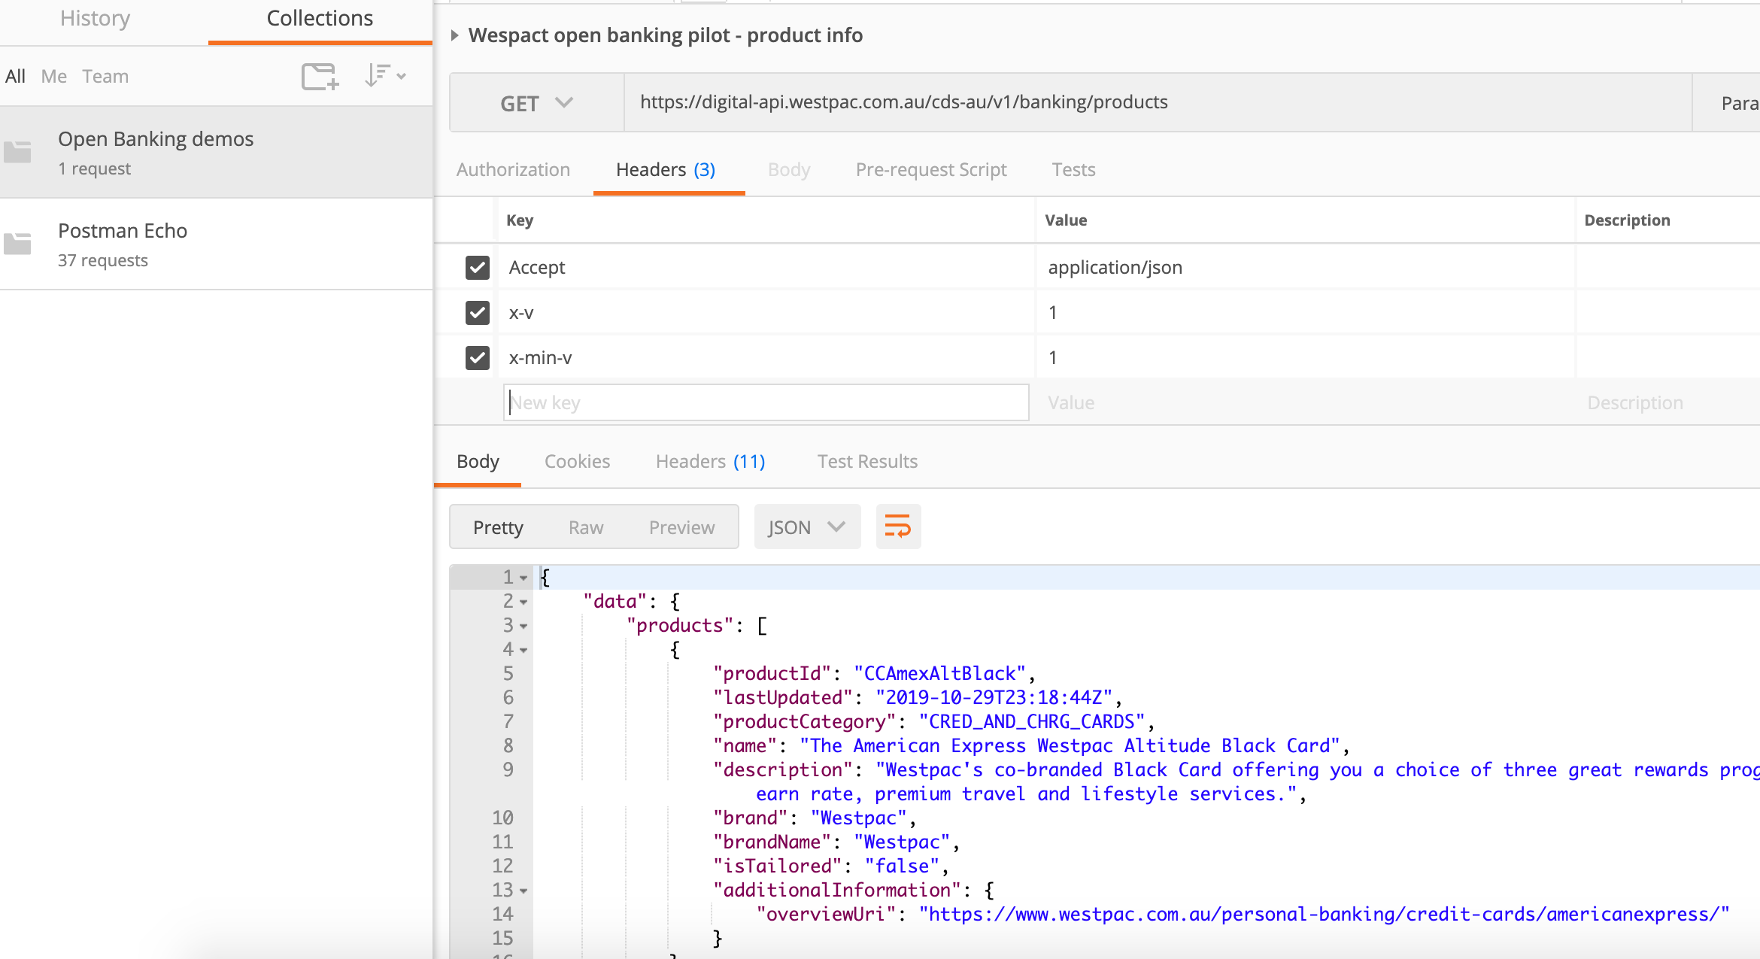This screenshot has height=959, width=1760.
Task: Select the Pretty view button
Action: pyautogui.click(x=498, y=527)
